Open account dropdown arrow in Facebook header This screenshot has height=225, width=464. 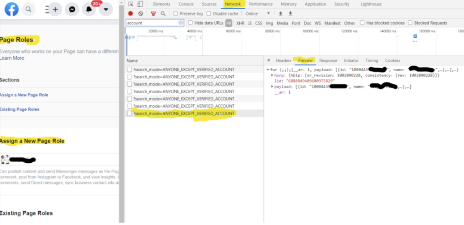pyautogui.click(x=106, y=9)
